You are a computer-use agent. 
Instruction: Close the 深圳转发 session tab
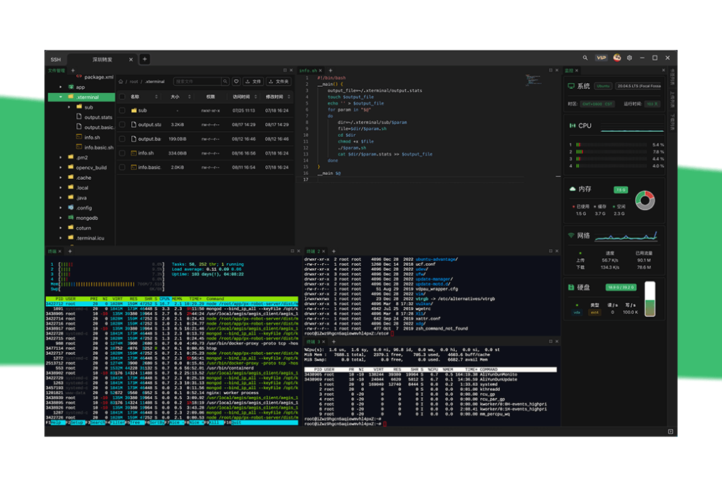coord(130,59)
